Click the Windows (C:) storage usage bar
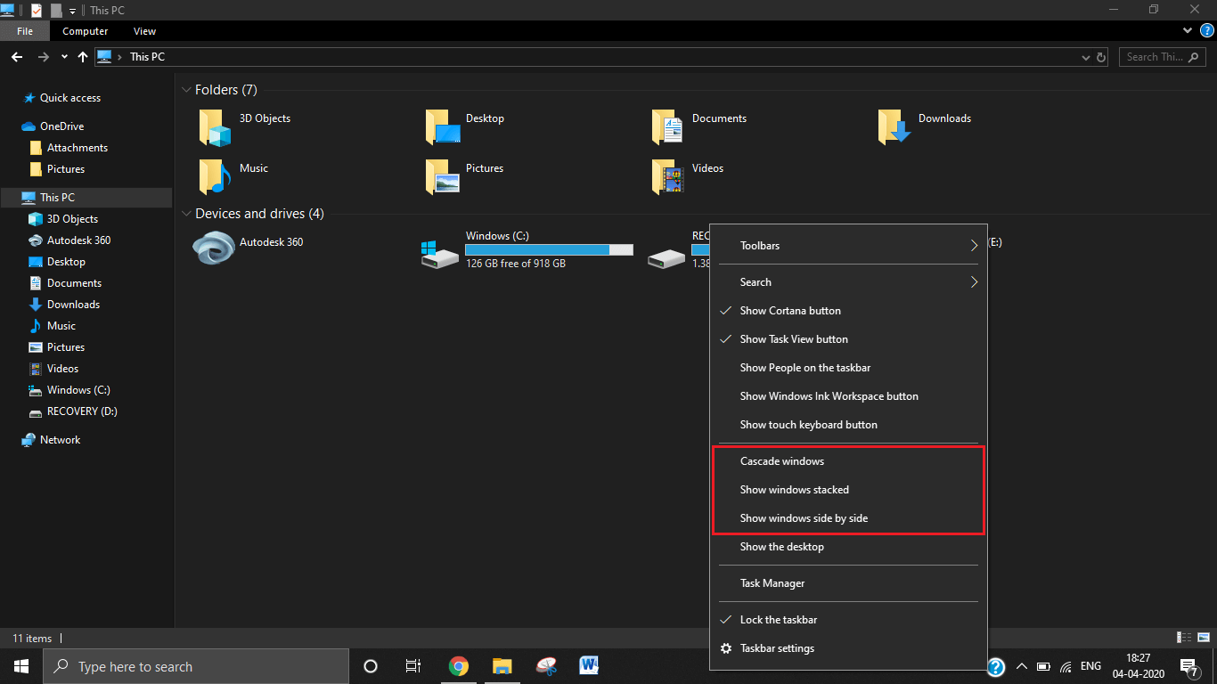Image resolution: width=1217 pixels, height=684 pixels. [x=549, y=249]
